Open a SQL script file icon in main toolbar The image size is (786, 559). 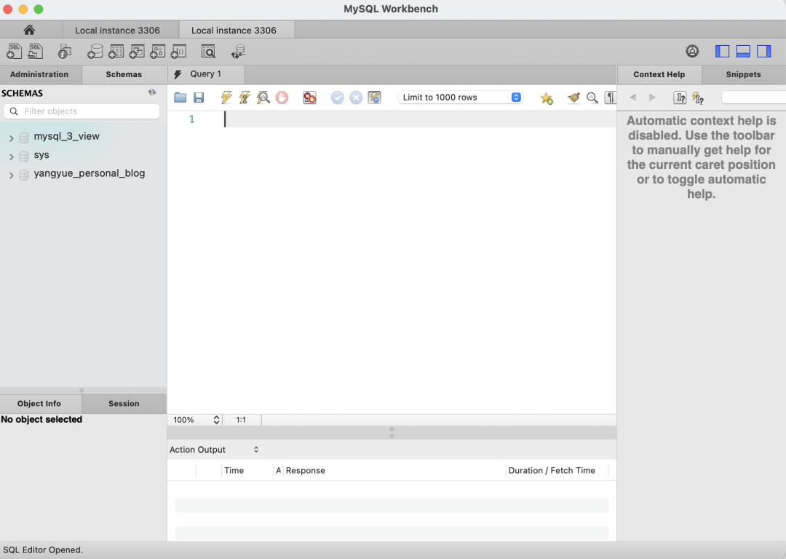(x=36, y=51)
